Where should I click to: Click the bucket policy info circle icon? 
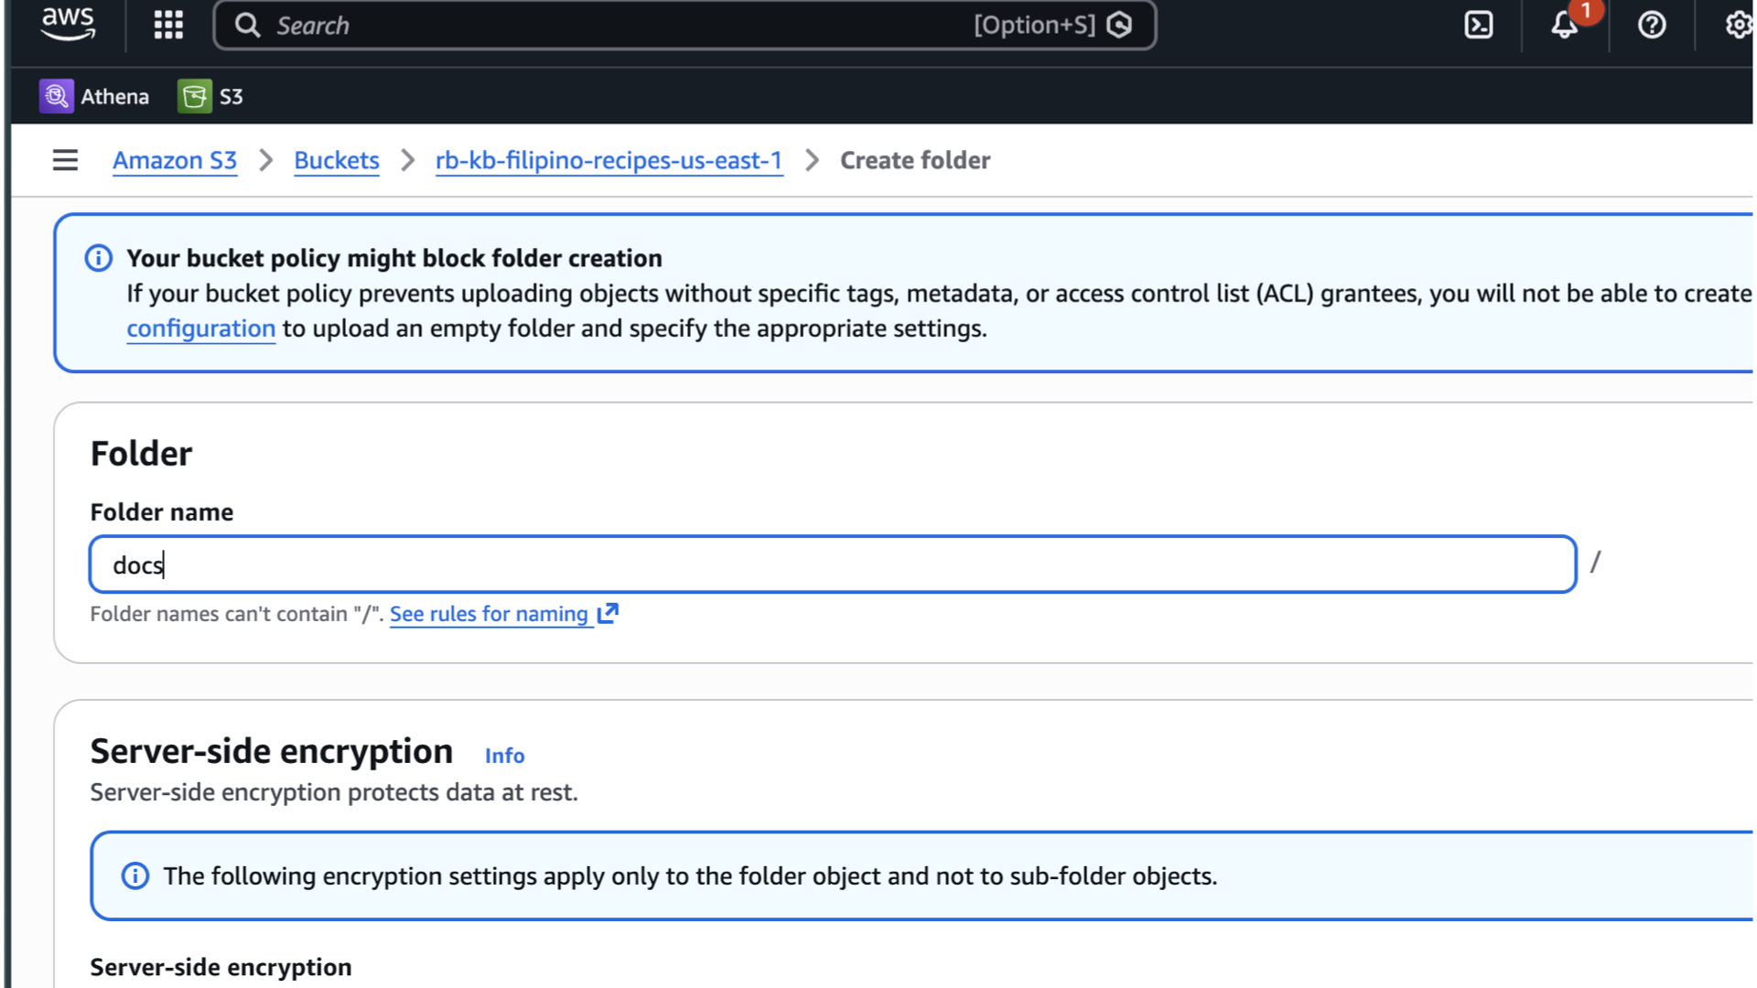pyautogui.click(x=98, y=258)
